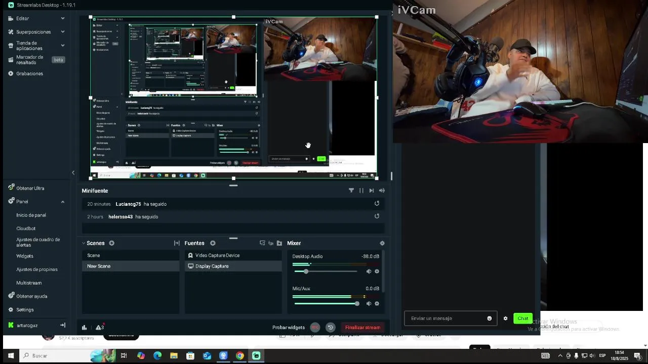Screen dimensions: 648x364
Task: Pause the alert queue in Minifuente
Action: [x=361, y=191]
